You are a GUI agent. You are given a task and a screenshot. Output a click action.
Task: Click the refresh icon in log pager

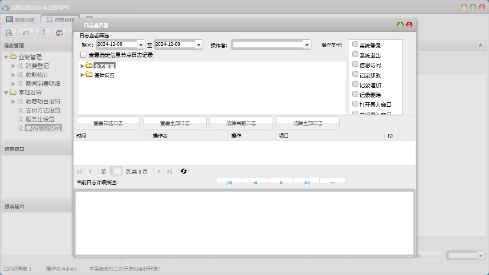[183, 171]
